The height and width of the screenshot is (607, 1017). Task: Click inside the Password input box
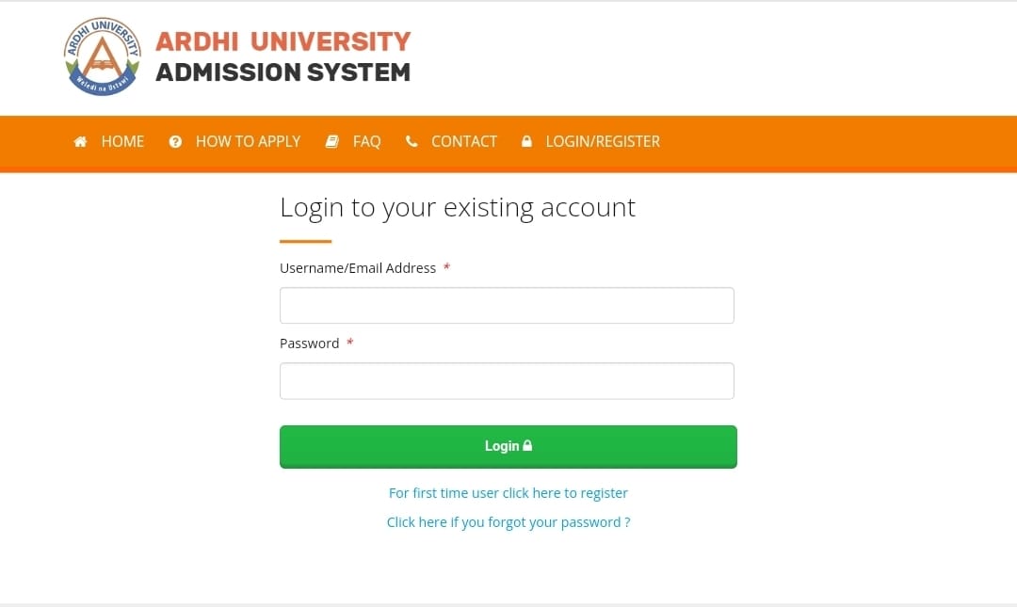click(x=507, y=380)
